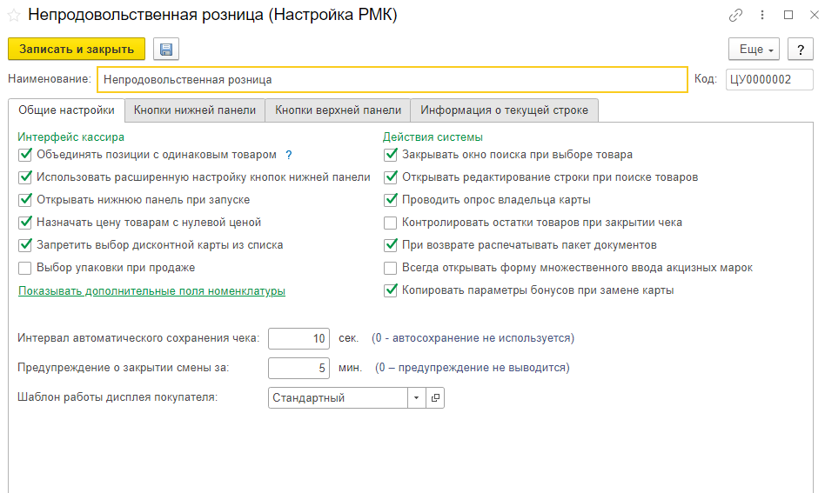Uncheck Открывать нижнюю панель при запуске
Screen dimensions: 825x493
(x=24, y=200)
